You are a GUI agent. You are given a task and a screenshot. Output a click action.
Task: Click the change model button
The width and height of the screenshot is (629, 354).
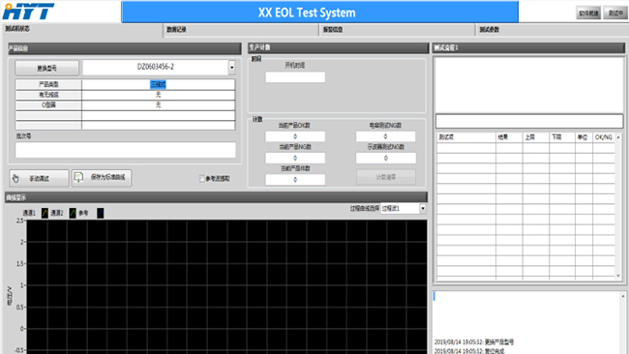click(x=47, y=68)
